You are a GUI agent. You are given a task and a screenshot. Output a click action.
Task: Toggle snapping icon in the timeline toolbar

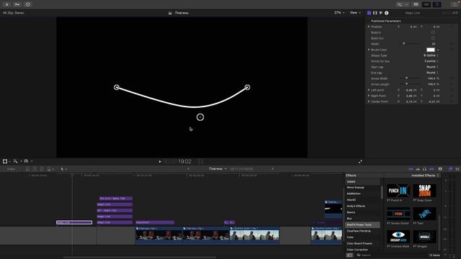click(x=432, y=169)
